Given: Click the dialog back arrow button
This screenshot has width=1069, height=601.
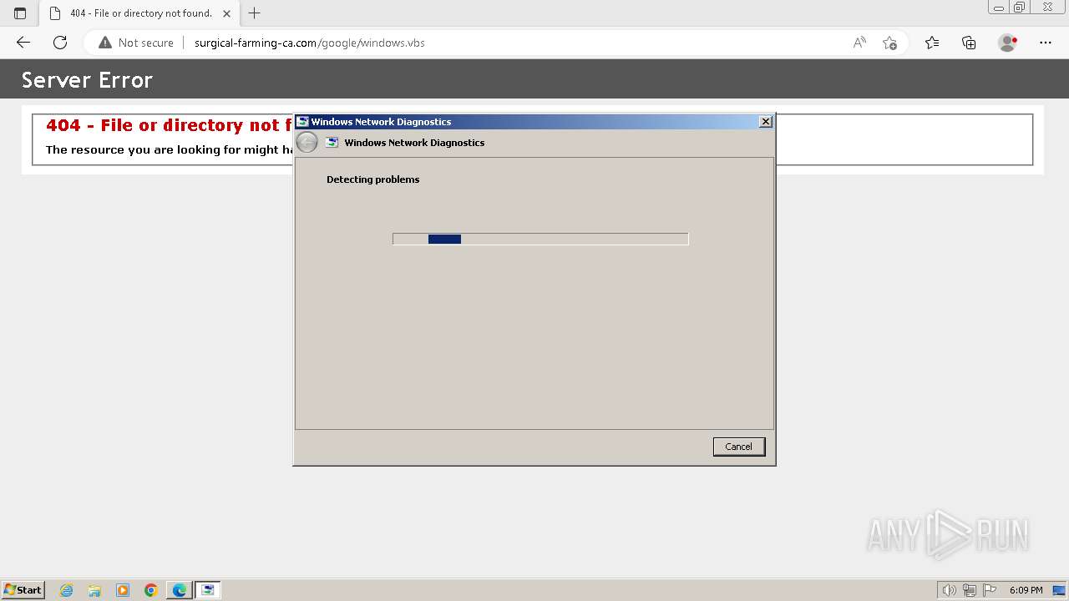Looking at the screenshot, I should pyautogui.click(x=307, y=143).
